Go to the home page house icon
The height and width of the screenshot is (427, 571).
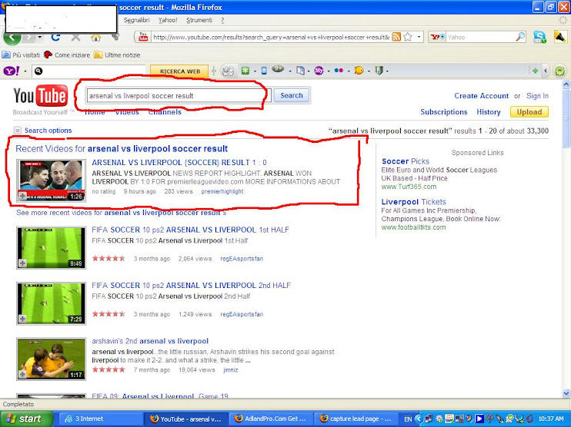click(x=95, y=37)
